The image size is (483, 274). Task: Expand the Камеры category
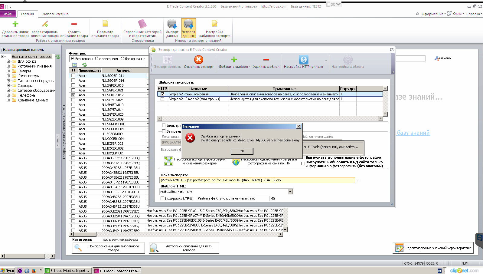point(8,71)
